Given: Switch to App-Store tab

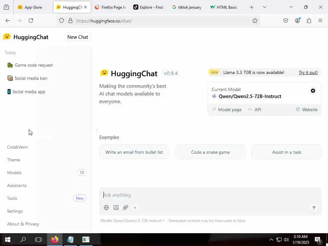Looking at the screenshot, I should (33, 7).
